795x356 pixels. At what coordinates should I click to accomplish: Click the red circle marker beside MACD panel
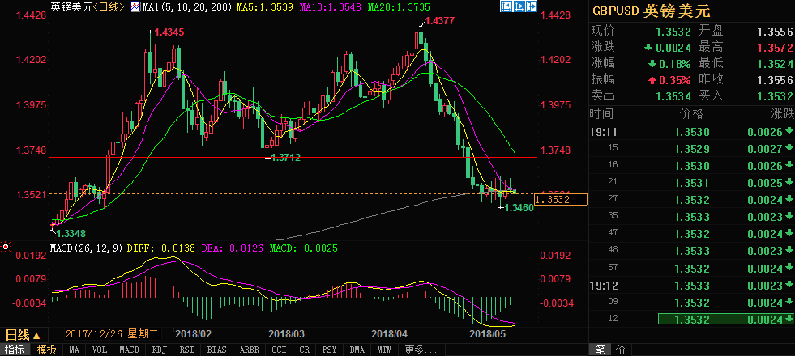click(x=6, y=247)
